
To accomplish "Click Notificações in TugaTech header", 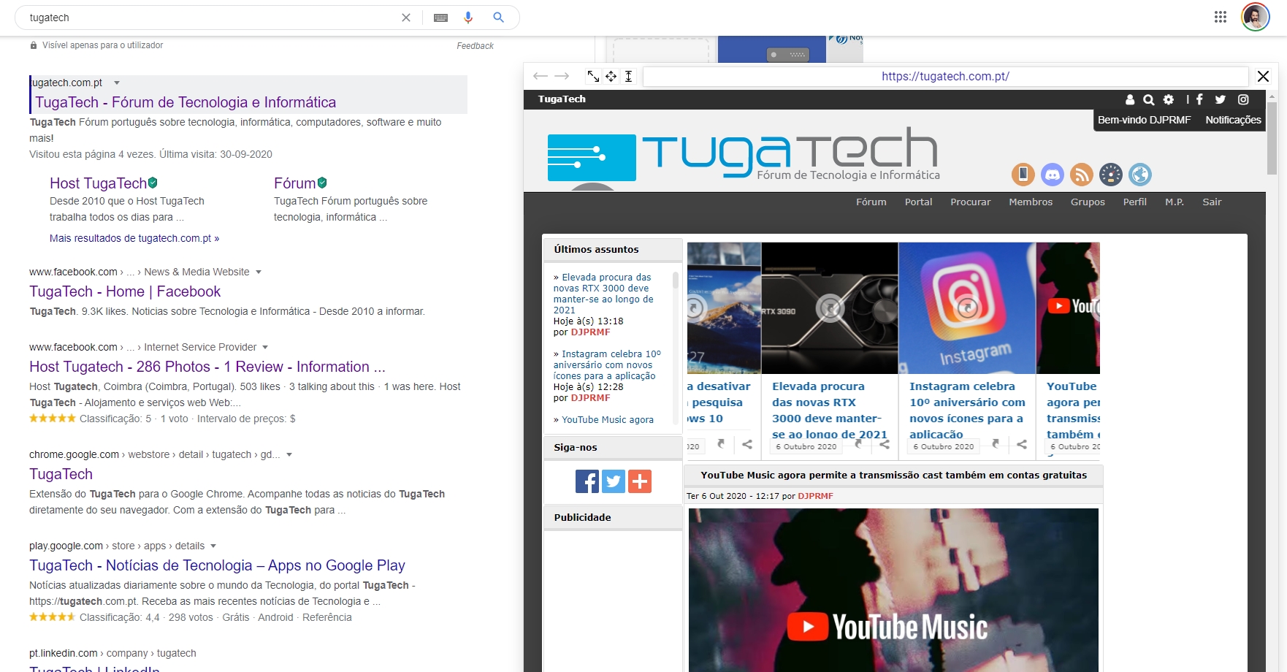I will 1233,120.
